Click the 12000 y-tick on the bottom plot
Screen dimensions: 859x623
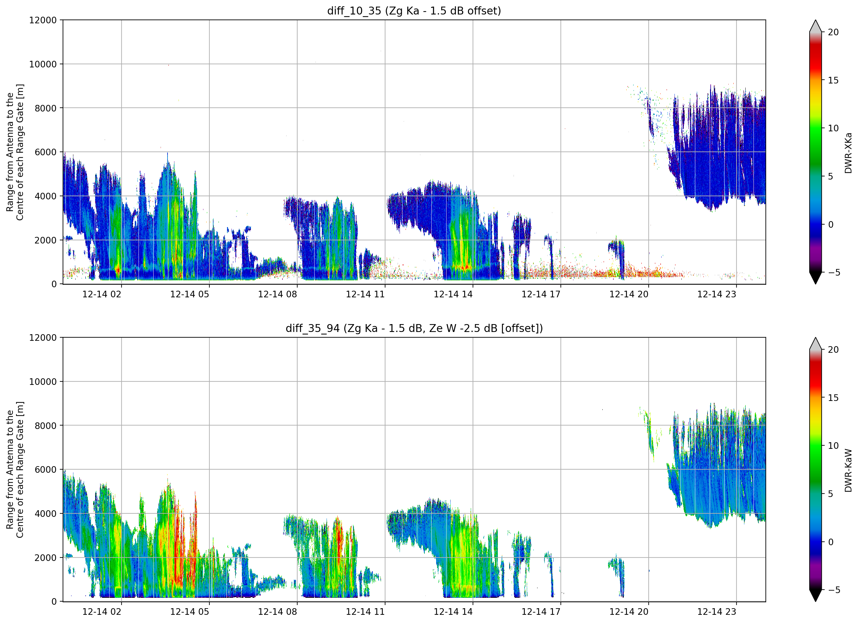pos(43,338)
